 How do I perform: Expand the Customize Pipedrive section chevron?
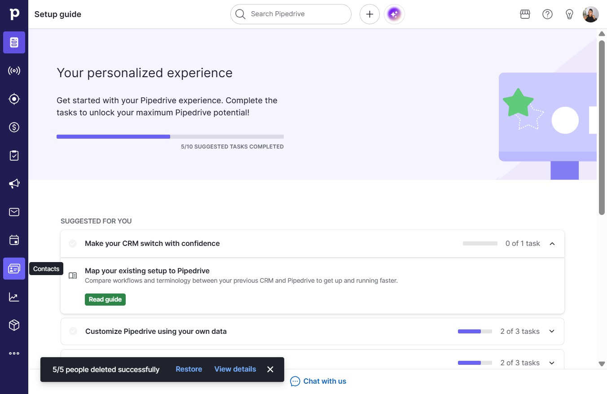pos(552,331)
